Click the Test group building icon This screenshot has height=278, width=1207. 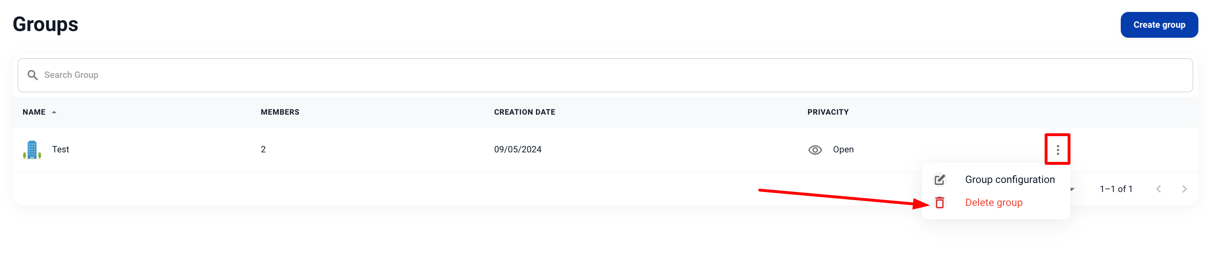(32, 150)
